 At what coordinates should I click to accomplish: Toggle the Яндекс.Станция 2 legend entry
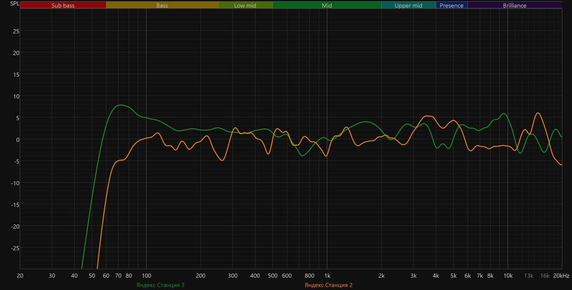coord(329,285)
